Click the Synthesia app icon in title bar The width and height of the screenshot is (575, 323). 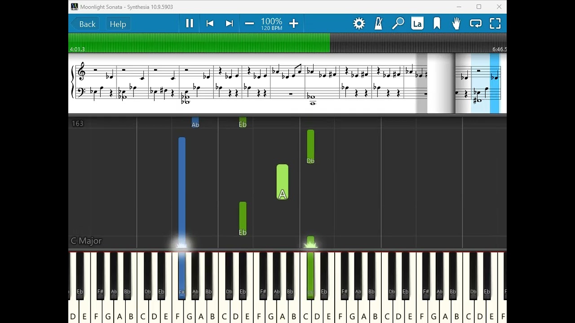tap(75, 7)
